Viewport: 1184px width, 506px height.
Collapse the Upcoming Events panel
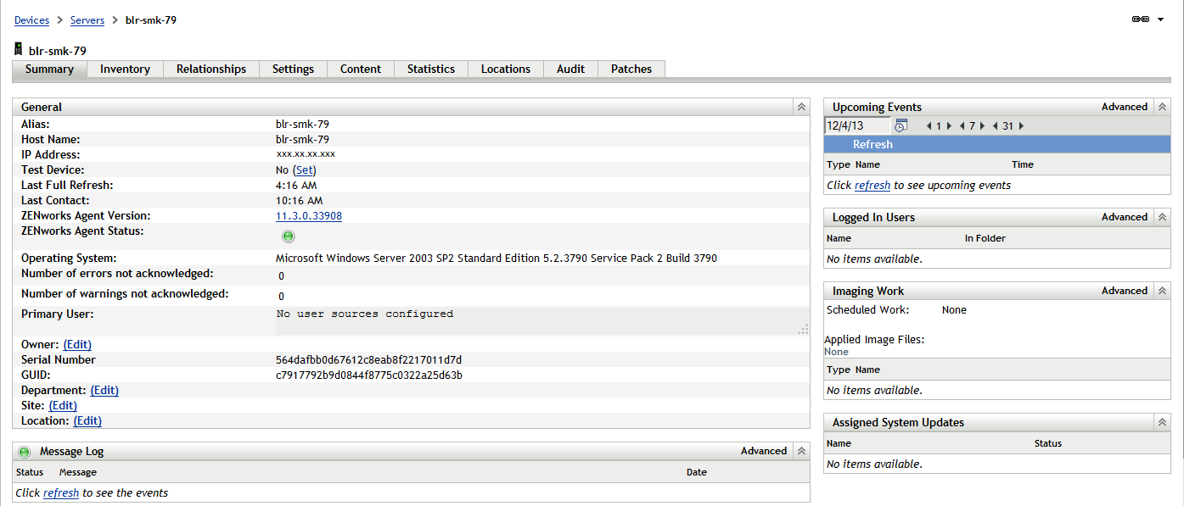coord(1161,106)
